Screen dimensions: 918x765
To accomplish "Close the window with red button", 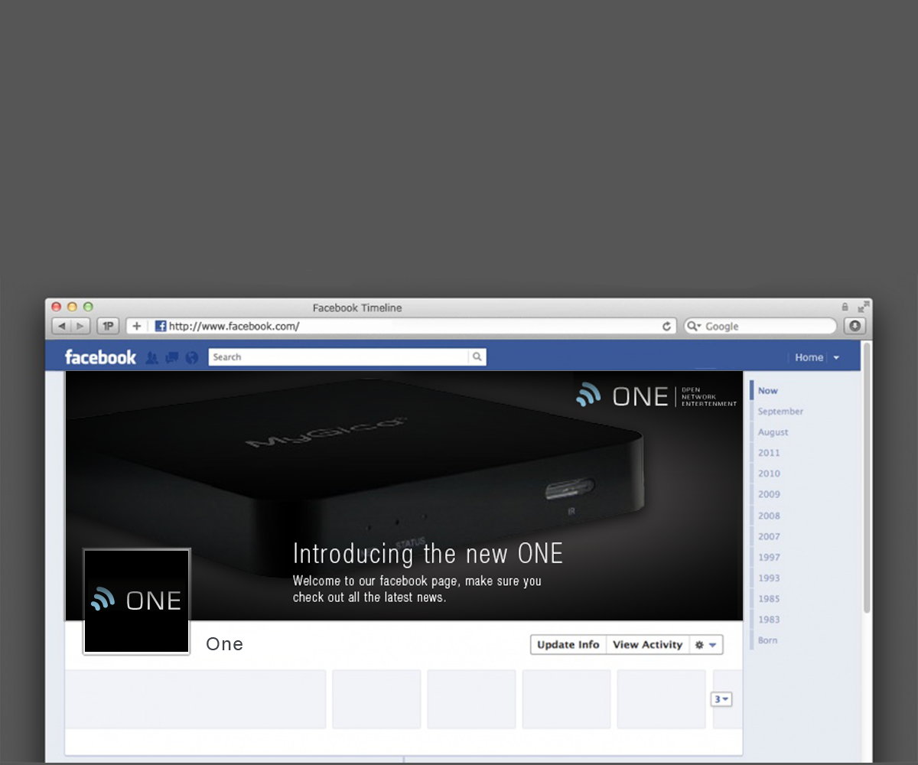I will click(x=57, y=307).
